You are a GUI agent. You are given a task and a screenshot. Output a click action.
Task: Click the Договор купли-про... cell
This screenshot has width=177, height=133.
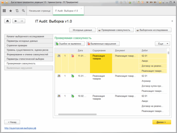pyautogui.click(x=153, y=86)
